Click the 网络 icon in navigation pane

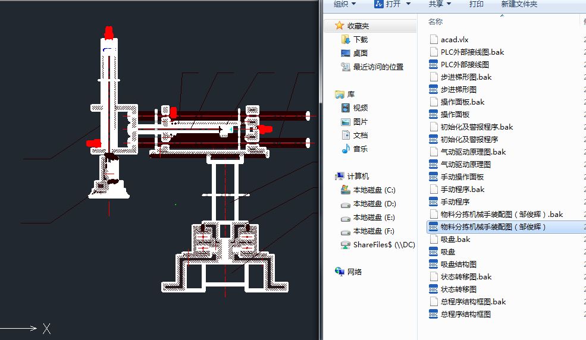pyautogui.click(x=340, y=272)
